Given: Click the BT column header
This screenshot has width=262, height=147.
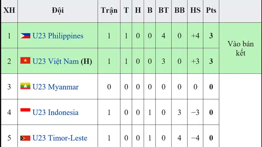Looking at the screenshot, I should pos(163,10).
